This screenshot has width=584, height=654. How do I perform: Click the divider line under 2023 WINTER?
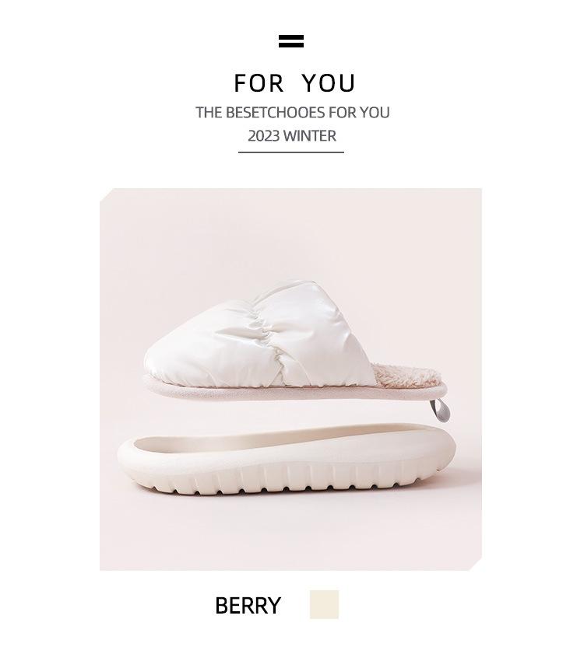tap(291, 152)
